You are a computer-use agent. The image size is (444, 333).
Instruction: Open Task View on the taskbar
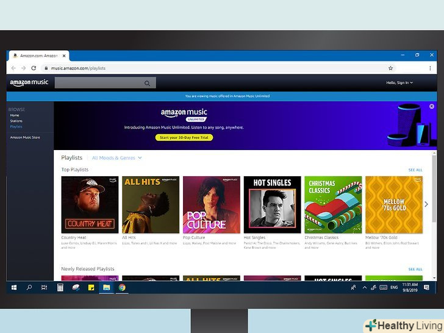tap(44, 288)
